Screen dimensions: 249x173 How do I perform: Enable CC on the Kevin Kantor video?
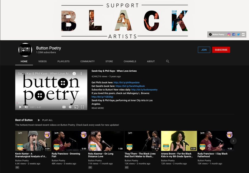point(17,167)
